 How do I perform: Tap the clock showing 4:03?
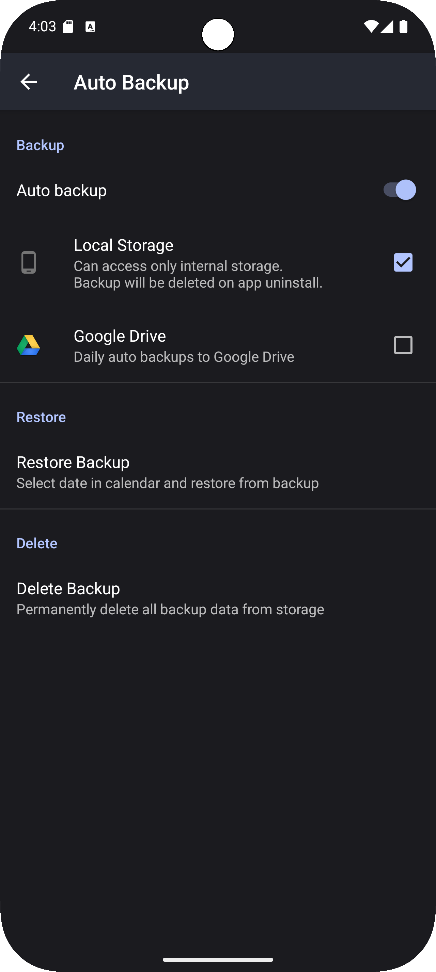[x=42, y=27]
